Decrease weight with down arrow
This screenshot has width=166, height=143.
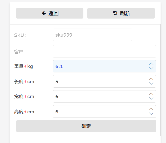[x=151, y=68]
